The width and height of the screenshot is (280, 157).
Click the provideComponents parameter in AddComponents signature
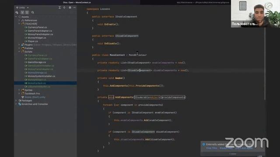(x=173, y=97)
